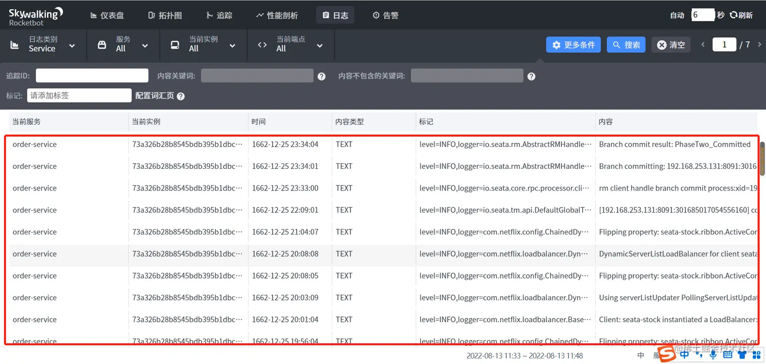The width and height of the screenshot is (766, 364).
Task: Click the 更多条件 more conditions button
Action: (x=573, y=44)
